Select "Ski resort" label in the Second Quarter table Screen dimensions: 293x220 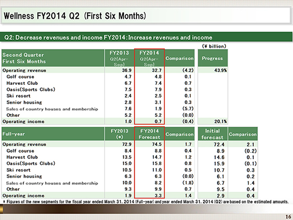(x=18, y=96)
